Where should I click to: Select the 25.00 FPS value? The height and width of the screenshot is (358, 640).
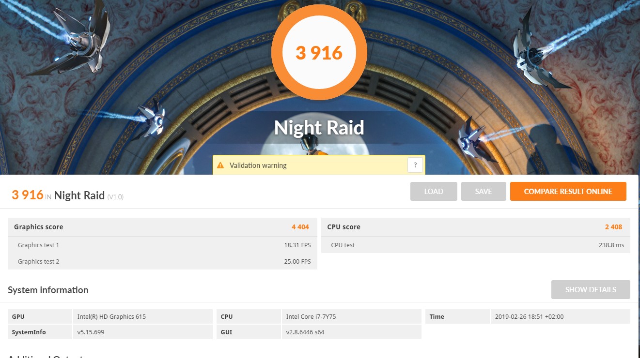(x=297, y=261)
